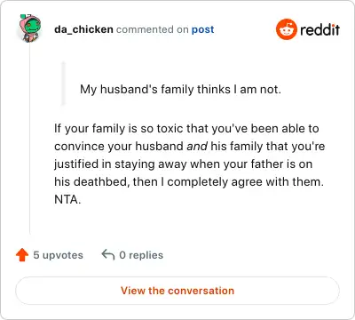The width and height of the screenshot is (355, 320).
Task: Click the orange upvote arrow icon
Action: tap(22, 255)
